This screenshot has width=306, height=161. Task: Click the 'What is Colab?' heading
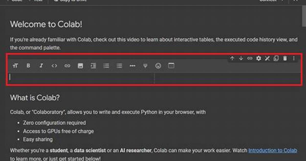tap(35, 98)
